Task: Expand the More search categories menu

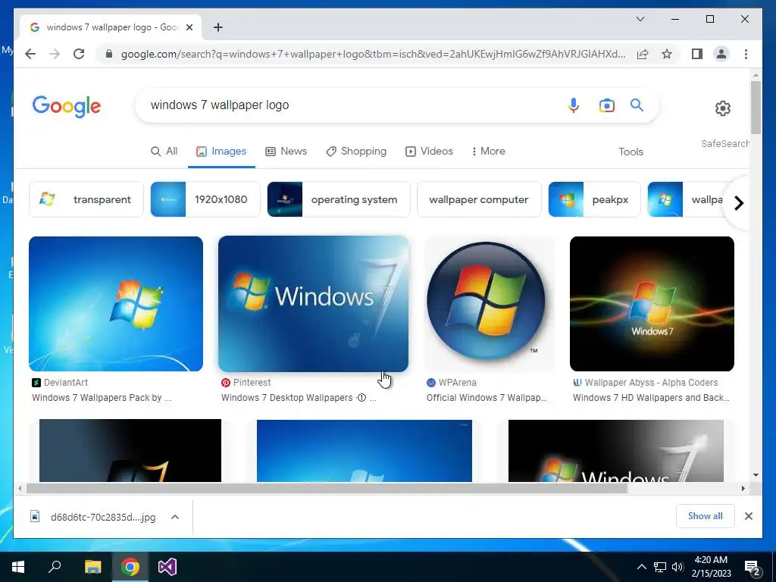Action: tap(488, 151)
